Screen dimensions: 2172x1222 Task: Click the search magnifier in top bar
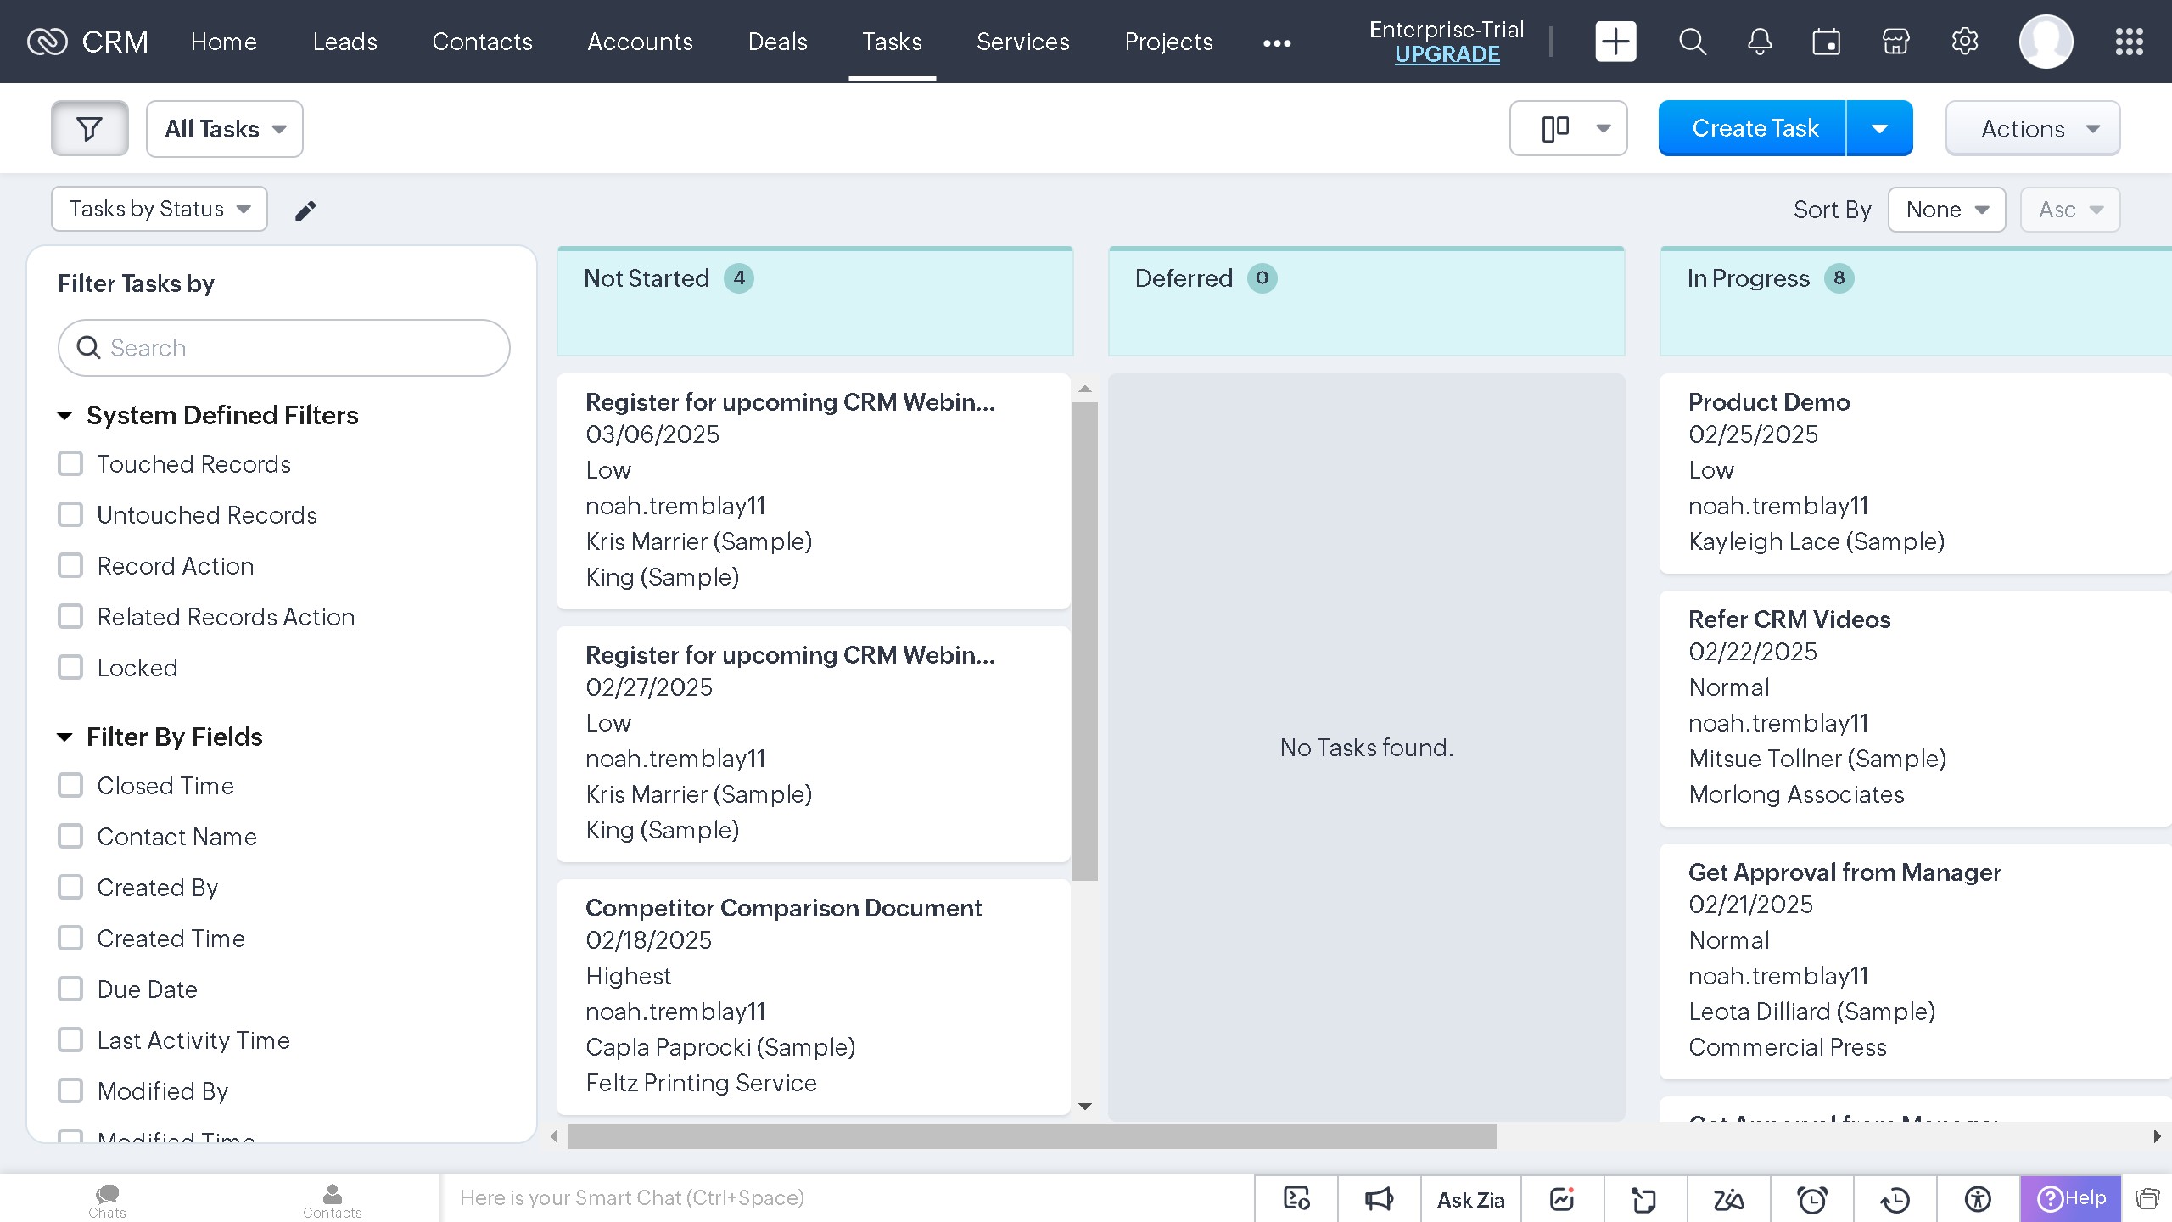1692,42
